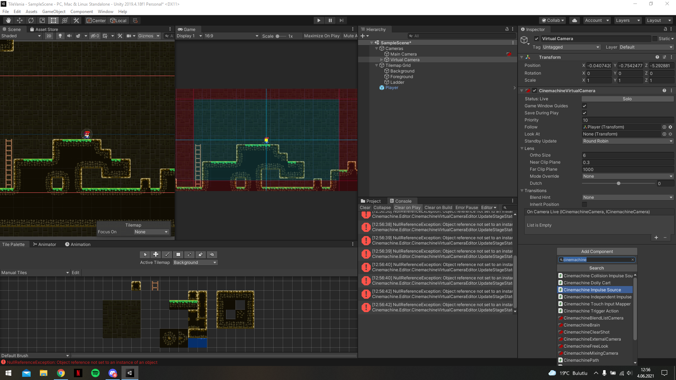Choose the tile palette paintbrush tool

point(167,254)
